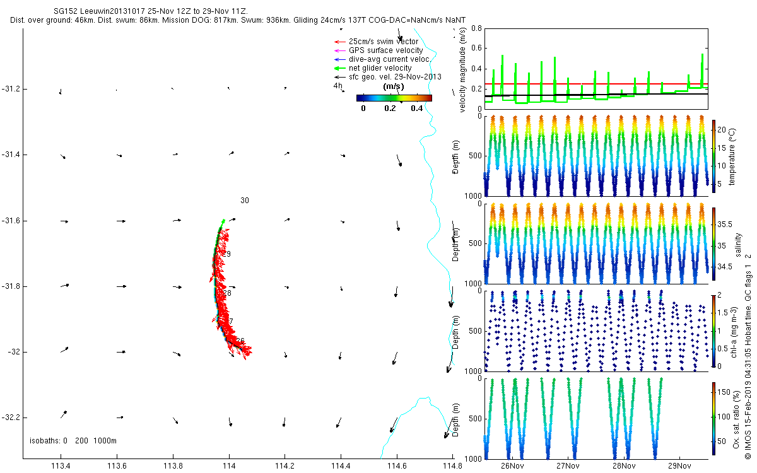Click the '20' tick on temperature colorbar
Screen dimensions: 757x473
click(x=722, y=129)
